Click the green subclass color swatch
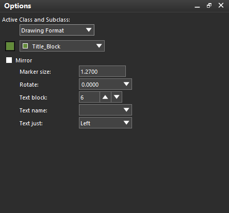Image resolution: width=229 pixels, height=213 pixels. [x=10, y=46]
